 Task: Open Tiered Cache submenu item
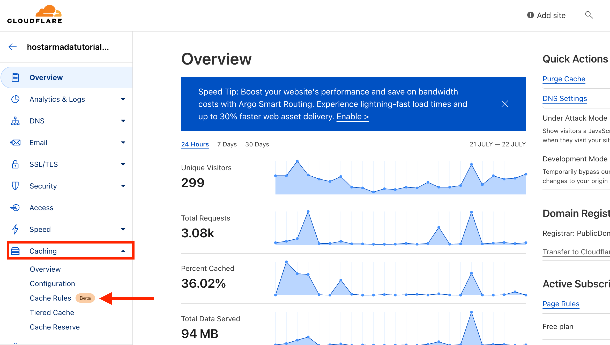pyautogui.click(x=52, y=312)
